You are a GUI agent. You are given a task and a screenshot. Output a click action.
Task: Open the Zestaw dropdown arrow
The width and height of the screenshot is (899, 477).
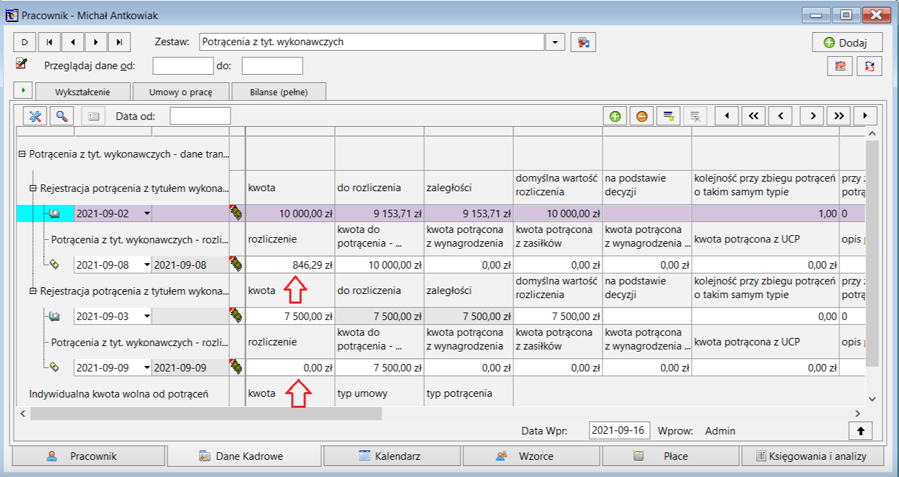click(555, 42)
